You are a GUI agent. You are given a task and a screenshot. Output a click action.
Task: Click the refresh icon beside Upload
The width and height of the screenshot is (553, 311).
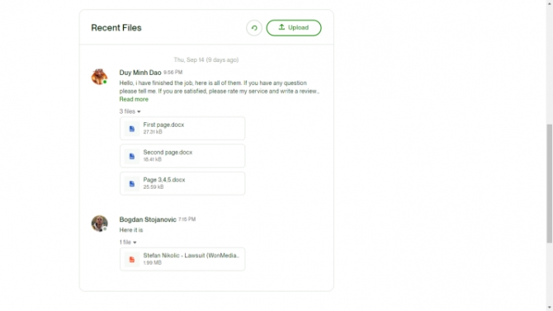[x=254, y=28]
